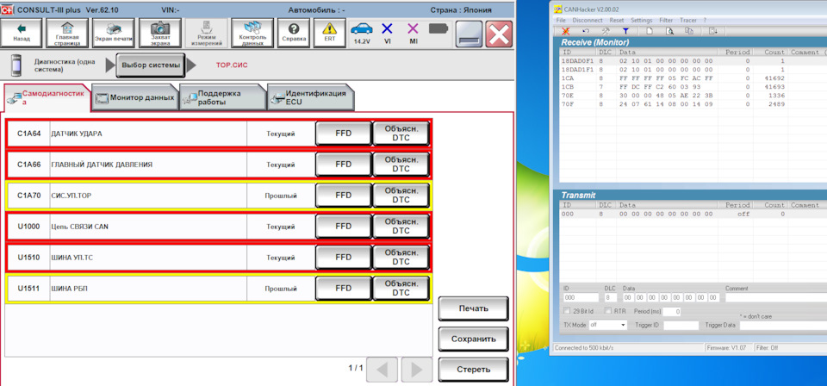Select the 1CB row in Receive monitor
The image size is (827, 386).
tap(693, 87)
